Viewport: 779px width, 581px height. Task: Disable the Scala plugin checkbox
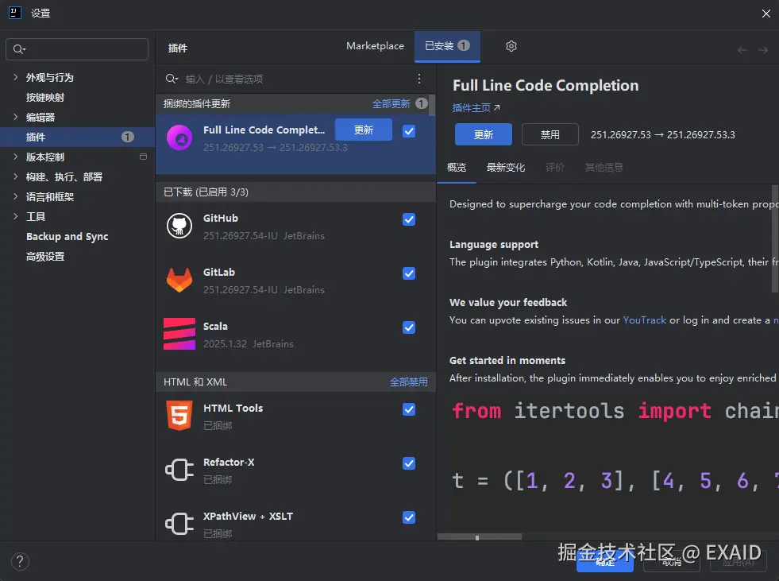409,327
